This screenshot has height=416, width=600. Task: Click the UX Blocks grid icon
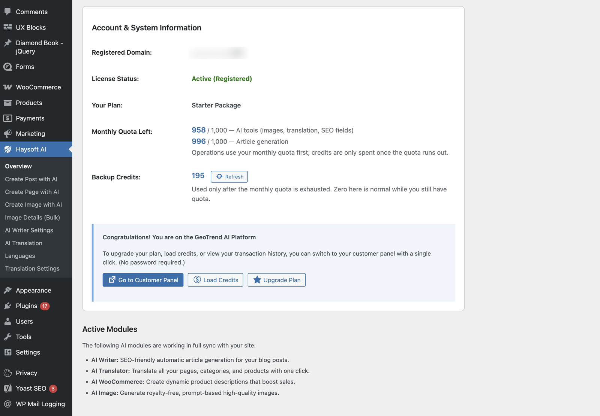pos(7,27)
